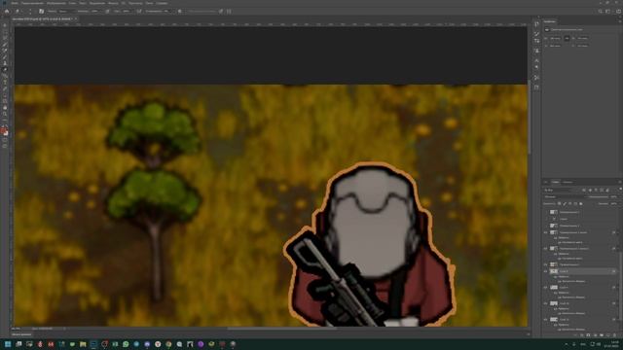Open the Изображение menu

click(x=56, y=3)
